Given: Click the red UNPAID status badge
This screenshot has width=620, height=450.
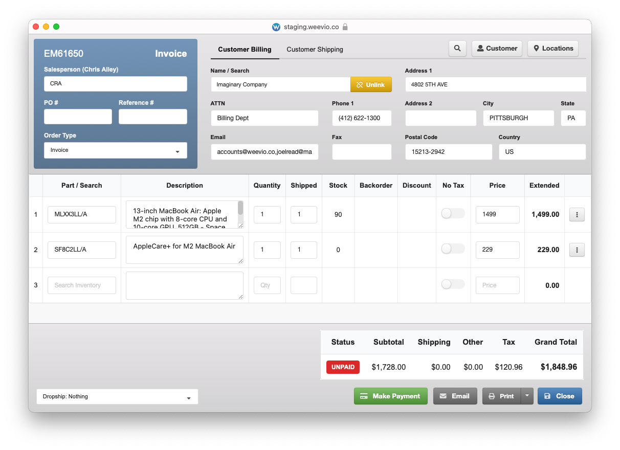Looking at the screenshot, I should point(343,367).
